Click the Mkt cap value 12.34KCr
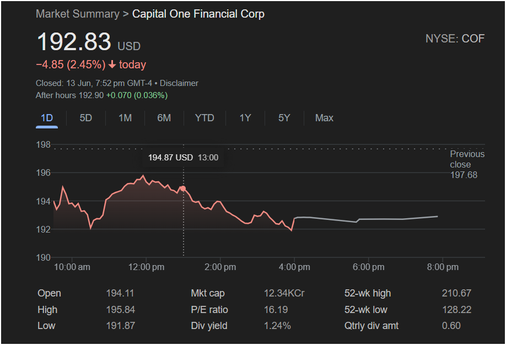506x345 pixels. point(284,293)
